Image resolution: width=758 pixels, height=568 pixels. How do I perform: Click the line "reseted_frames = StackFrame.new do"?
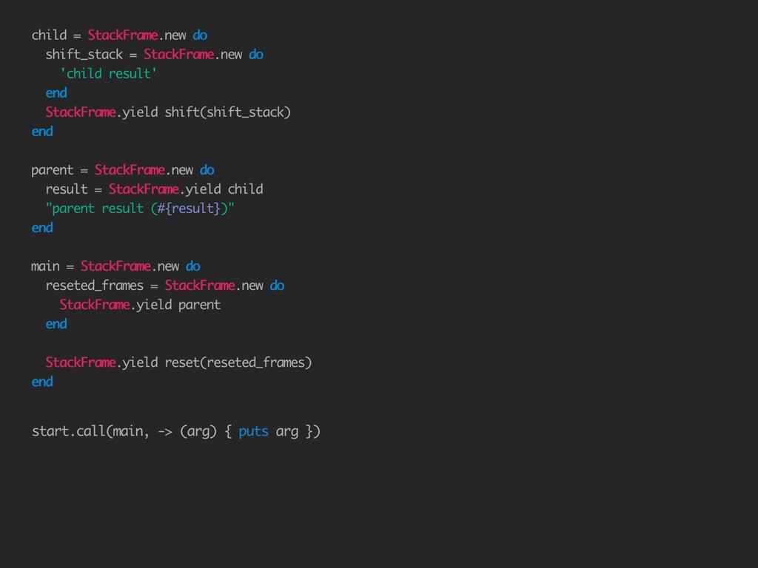click(165, 285)
